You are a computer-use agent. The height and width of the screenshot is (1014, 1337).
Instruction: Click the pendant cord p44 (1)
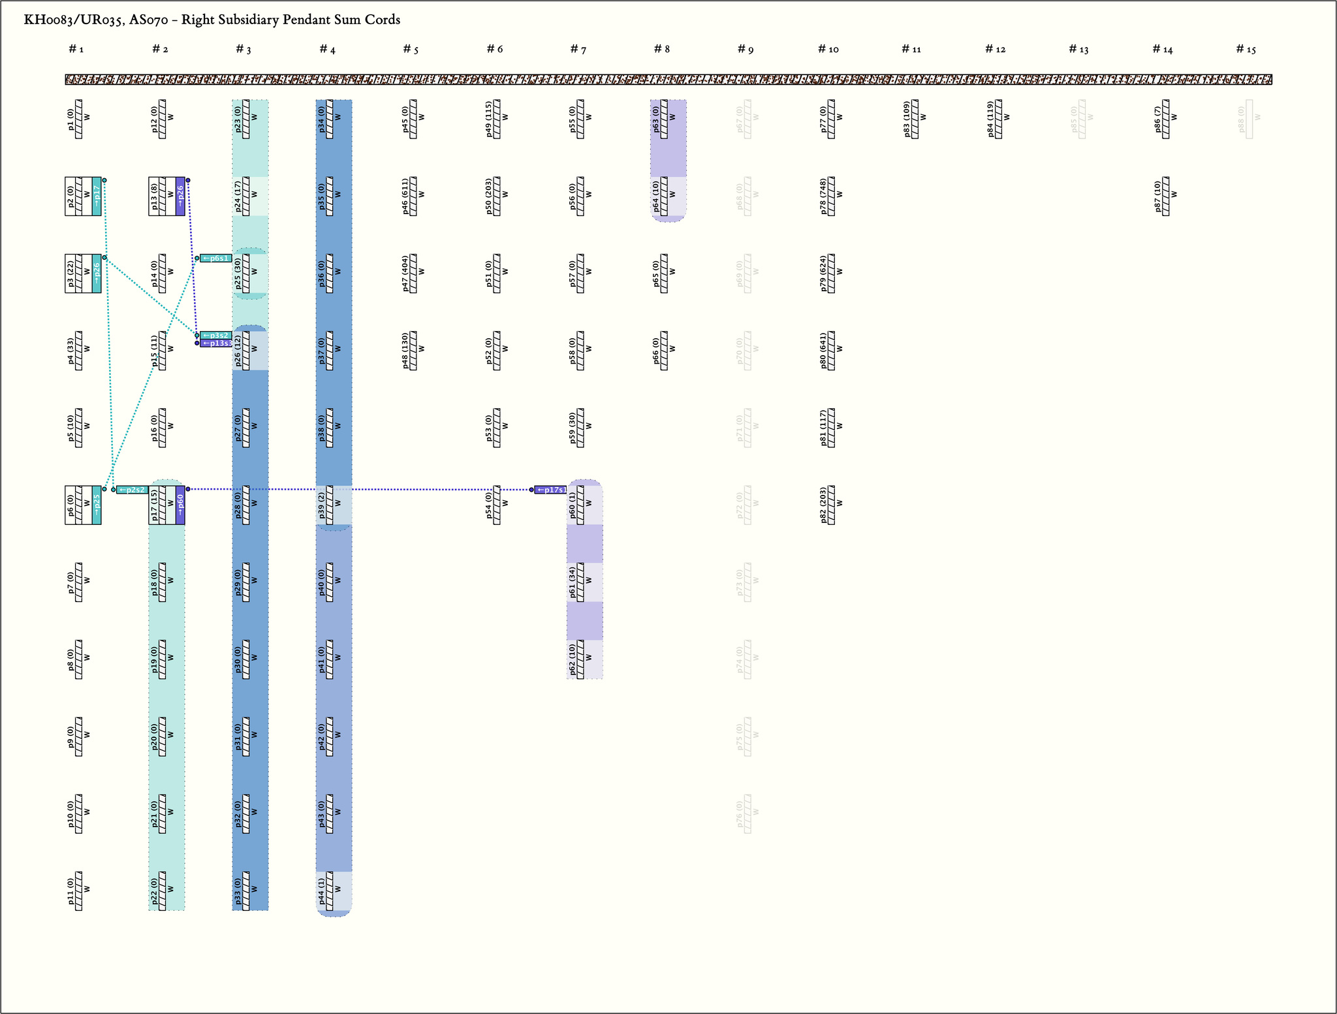click(330, 891)
